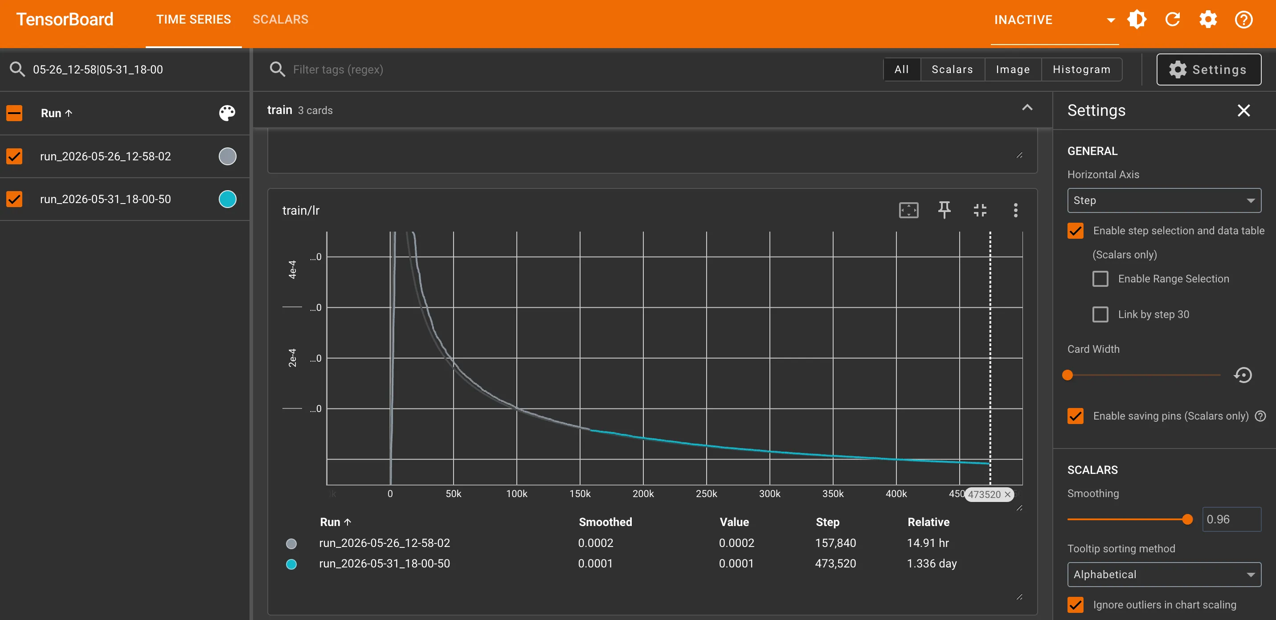Check Link by step 30

click(1100, 314)
